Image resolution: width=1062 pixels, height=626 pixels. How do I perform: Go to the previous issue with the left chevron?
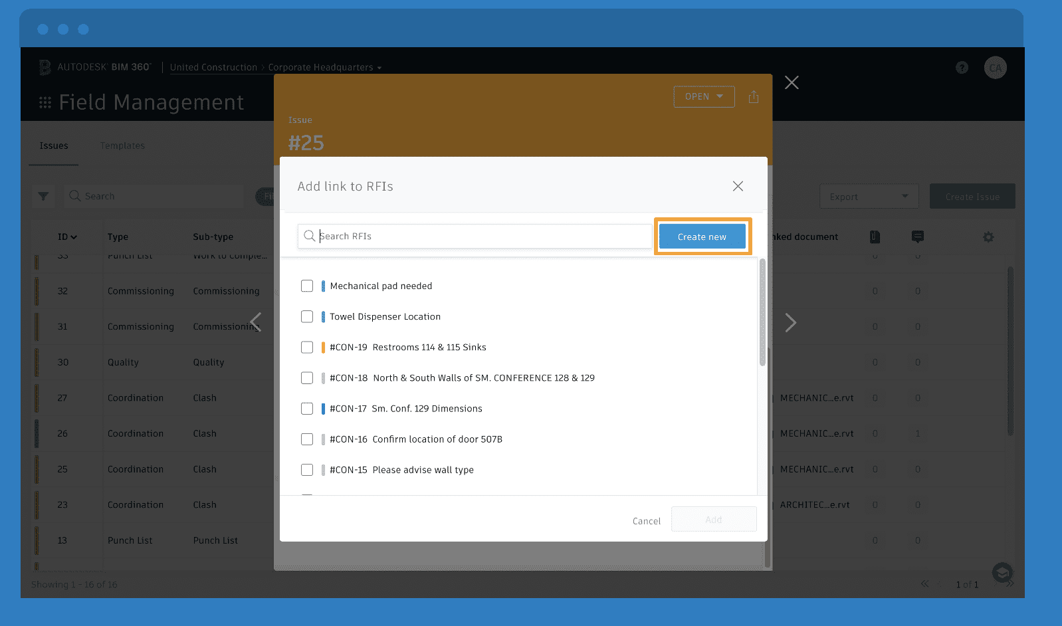255,322
